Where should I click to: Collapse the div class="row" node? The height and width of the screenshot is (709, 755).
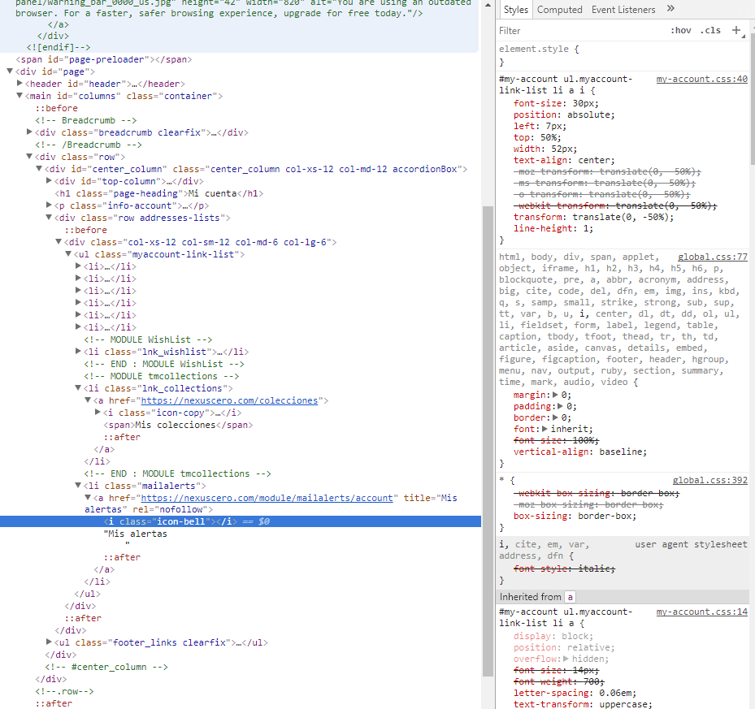point(29,157)
